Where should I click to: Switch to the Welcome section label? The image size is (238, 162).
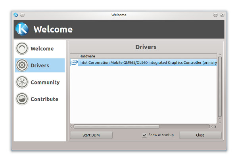point(42,49)
